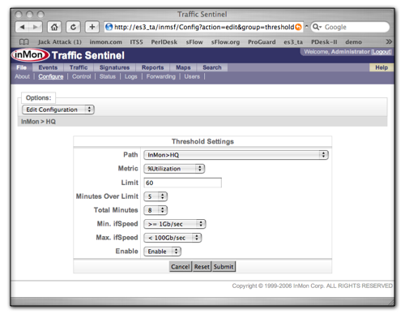Open the Jack Attack (1) bookmark
Viewport: 405px width, 314px height.
point(60,42)
